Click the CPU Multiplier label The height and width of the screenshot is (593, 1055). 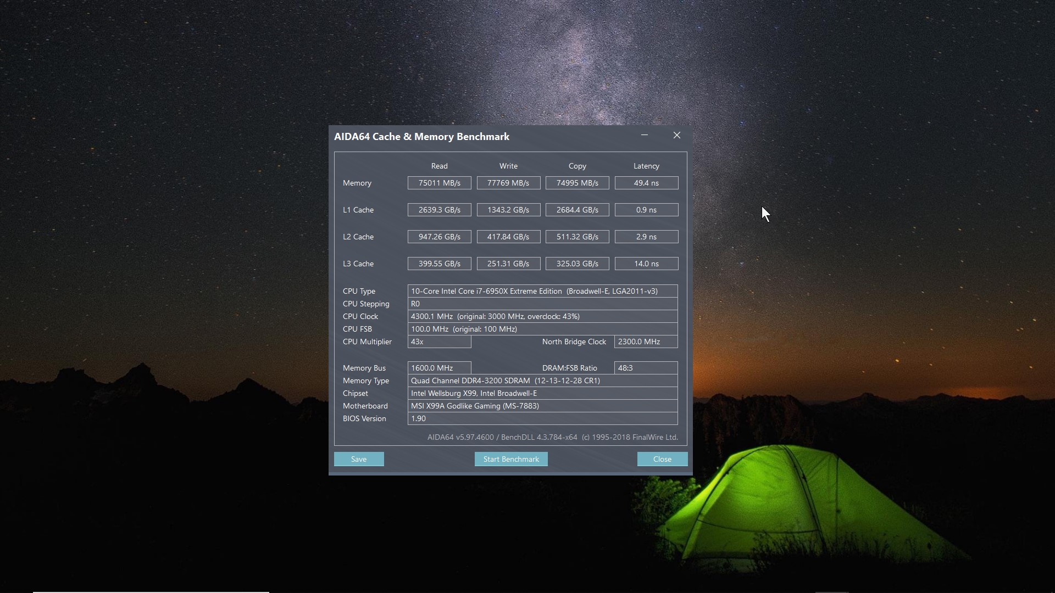coord(368,342)
